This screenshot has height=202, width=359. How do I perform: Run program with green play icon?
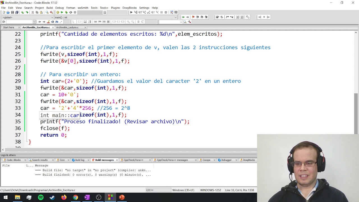pyautogui.click(x=62, y=12)
